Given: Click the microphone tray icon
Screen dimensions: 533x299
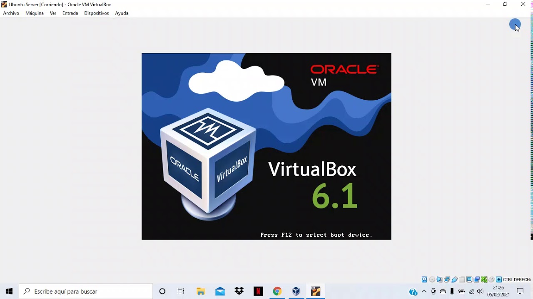Looking at the screenshot, I should coord(452,292).
